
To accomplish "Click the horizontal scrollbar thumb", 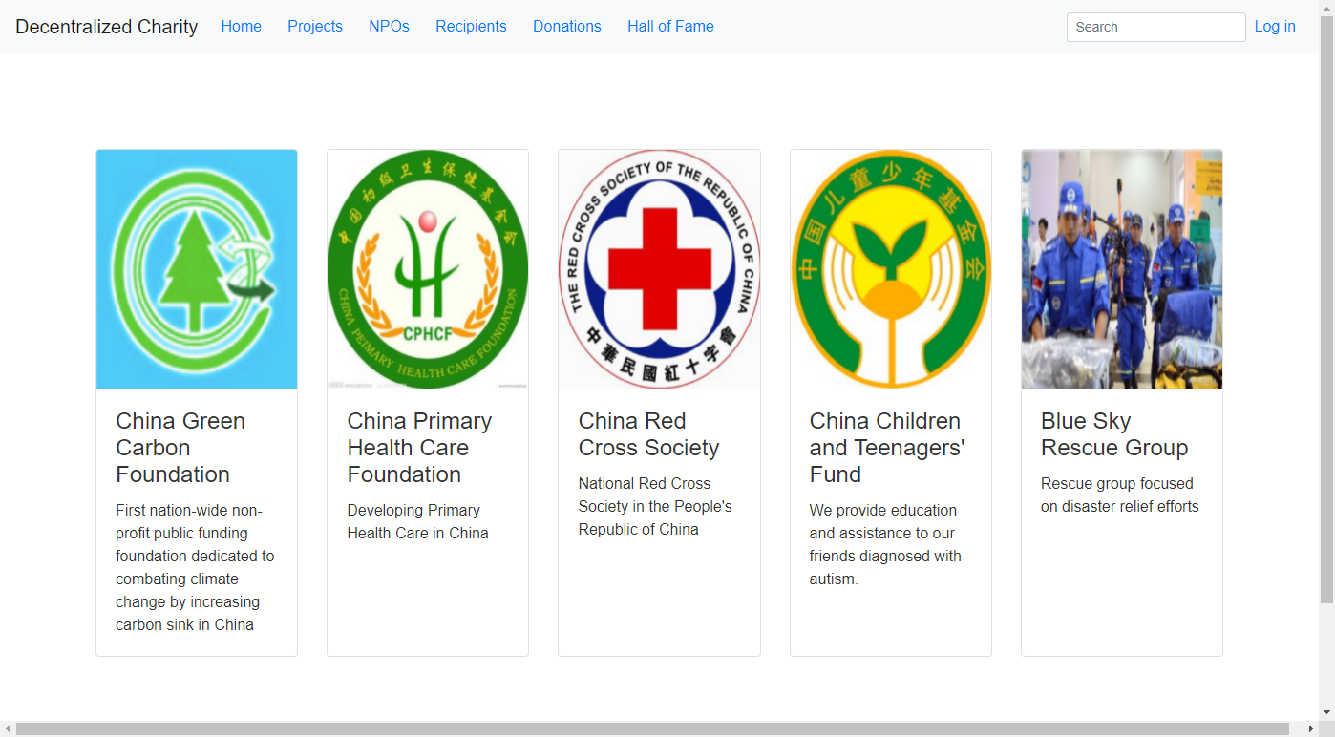I will (652, 729).
